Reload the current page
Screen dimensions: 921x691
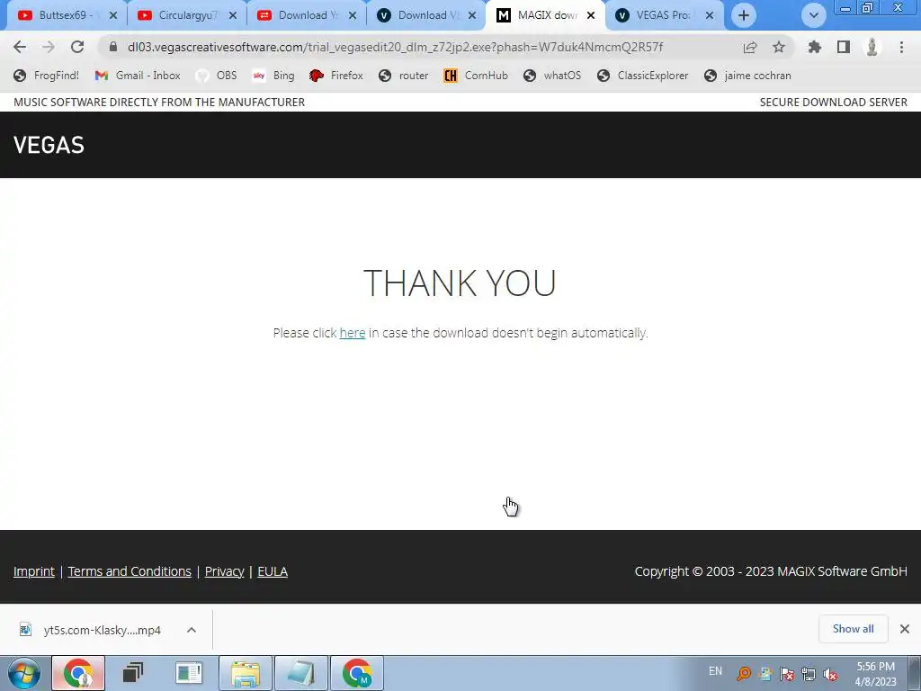point(77,47)
